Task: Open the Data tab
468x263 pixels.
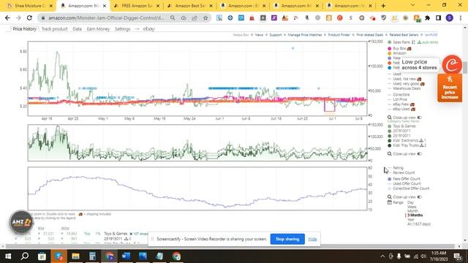Action: (77, 29)
